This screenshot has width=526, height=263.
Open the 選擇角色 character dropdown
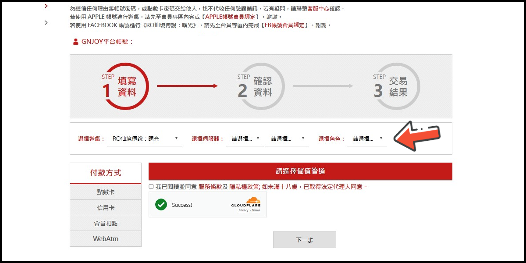point(367,139)
